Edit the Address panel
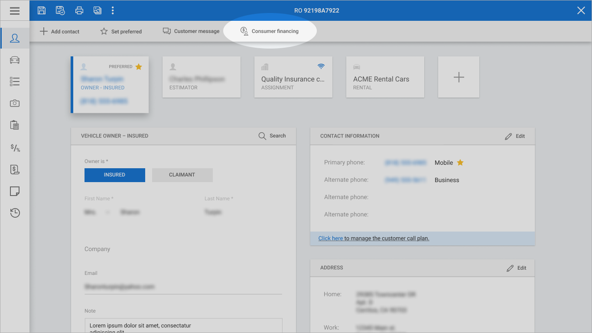The image size is (592, 333). pos(516,268)
